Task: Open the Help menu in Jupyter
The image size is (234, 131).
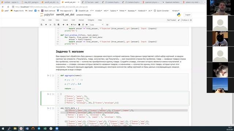Action: pos(100,20)
